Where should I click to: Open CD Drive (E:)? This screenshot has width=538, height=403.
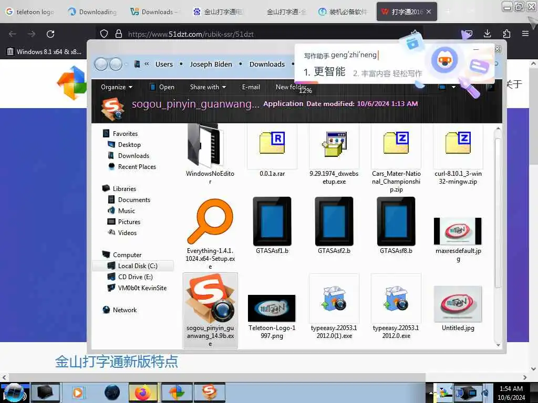coord(130,277)
